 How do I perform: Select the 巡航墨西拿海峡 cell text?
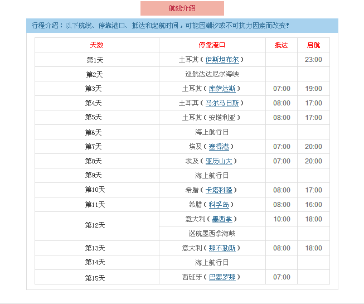(x=212, y=234)
